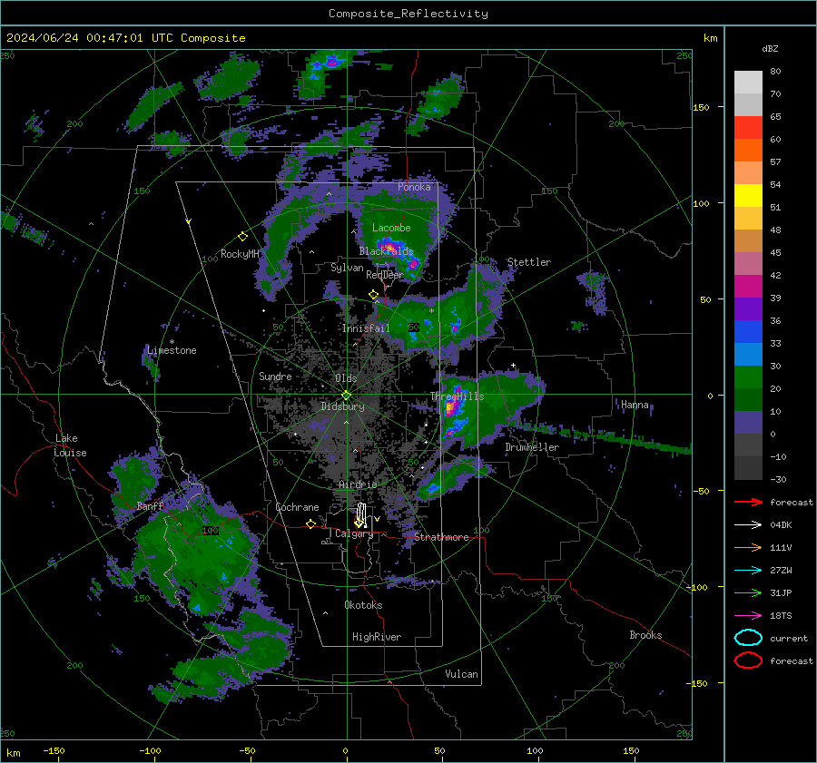Click the Okotoks city label
817x763 pixels.
pos(363,605)
